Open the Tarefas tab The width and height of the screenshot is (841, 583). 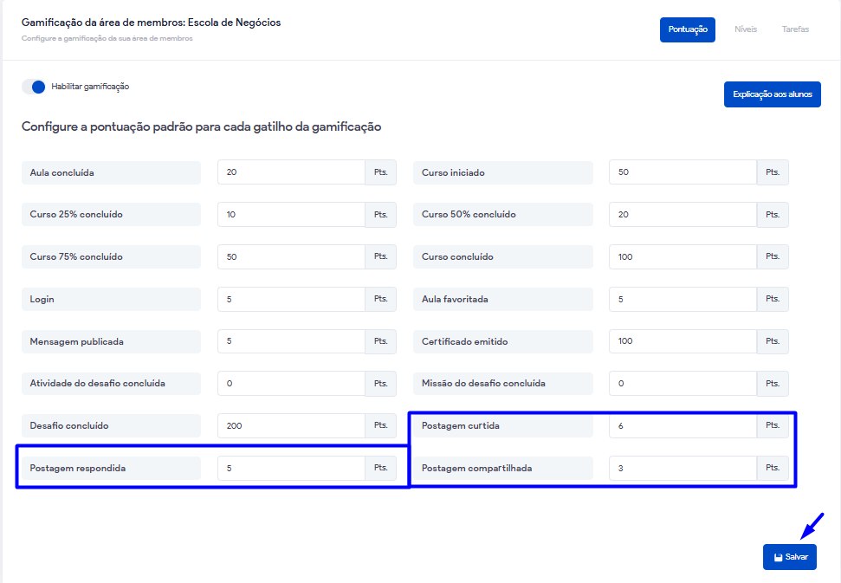[795, 29]
